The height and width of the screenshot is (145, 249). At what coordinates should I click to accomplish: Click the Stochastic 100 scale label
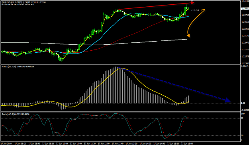tap(243, 114)
